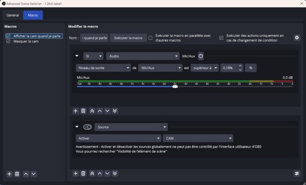This screenshot has width=306, height=185.
Task: Move action to top double-chevron icon
Action: pyautogui.click(x=92, y=173)
